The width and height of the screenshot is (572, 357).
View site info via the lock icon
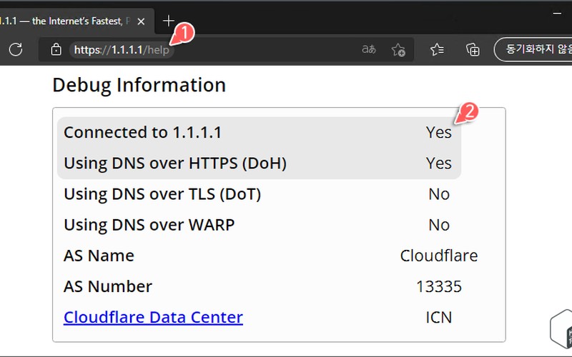[x=56, y=49]
